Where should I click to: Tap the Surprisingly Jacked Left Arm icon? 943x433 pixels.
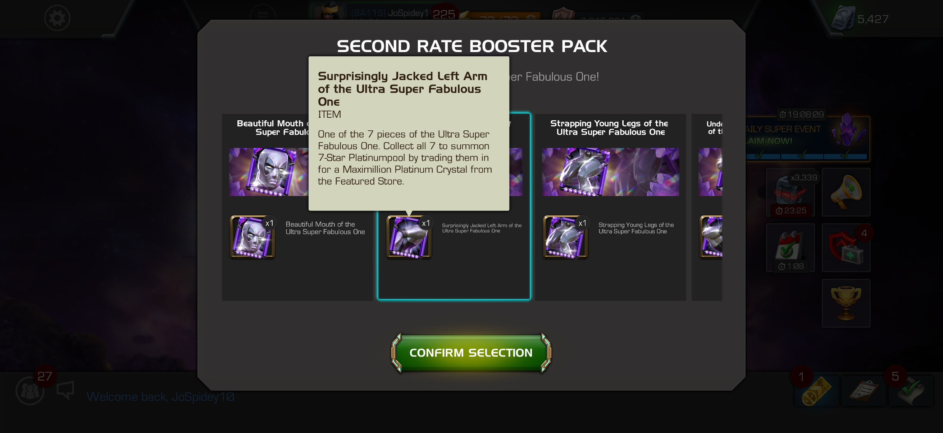point(409,237)
